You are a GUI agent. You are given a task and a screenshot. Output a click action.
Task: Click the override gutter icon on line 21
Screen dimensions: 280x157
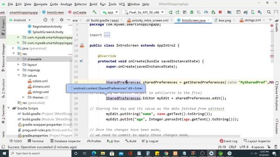pyautogui.click(x=81, y=61)
